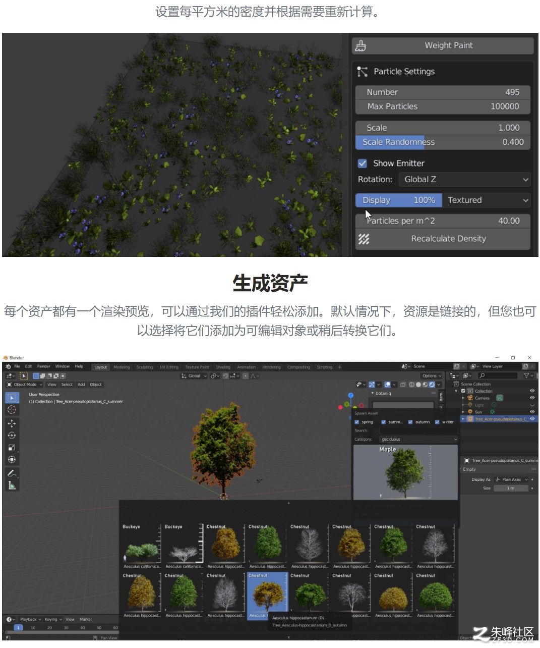Expand the Camera item in outliner

pyautogui.click(x=463, y=398)
